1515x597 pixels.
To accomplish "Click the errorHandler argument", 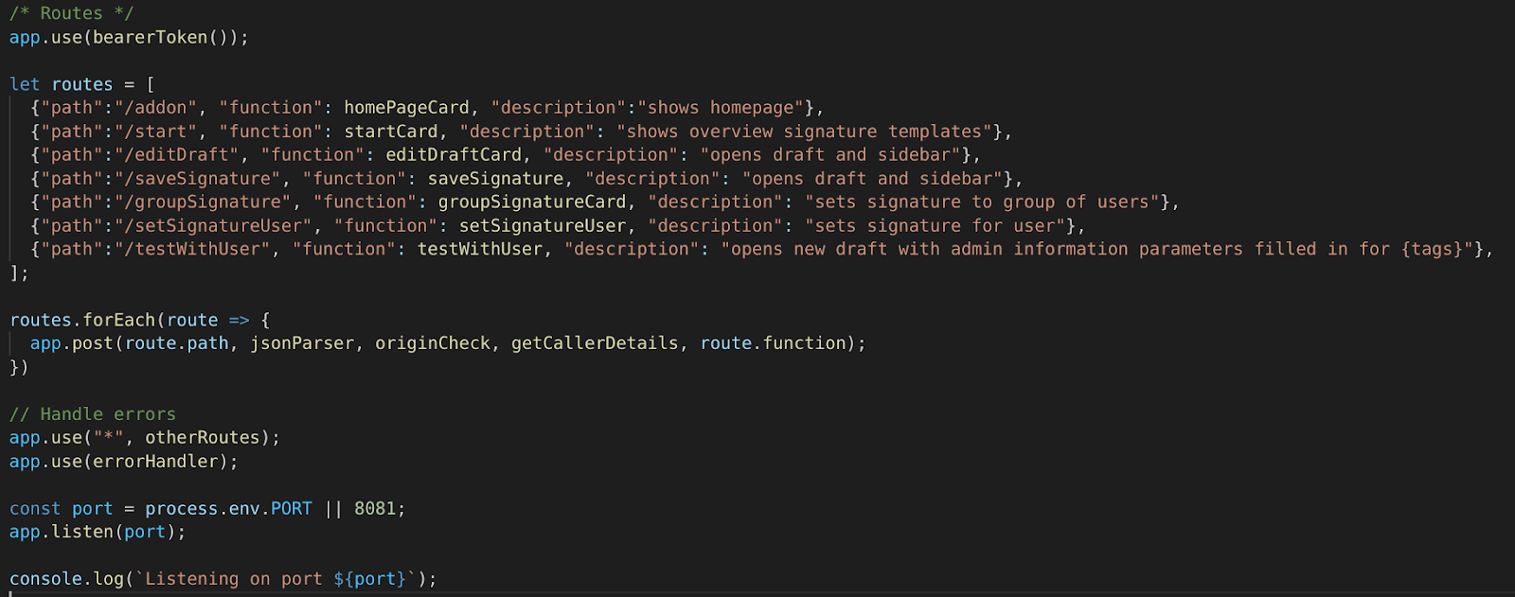I will tap(155, 461).
